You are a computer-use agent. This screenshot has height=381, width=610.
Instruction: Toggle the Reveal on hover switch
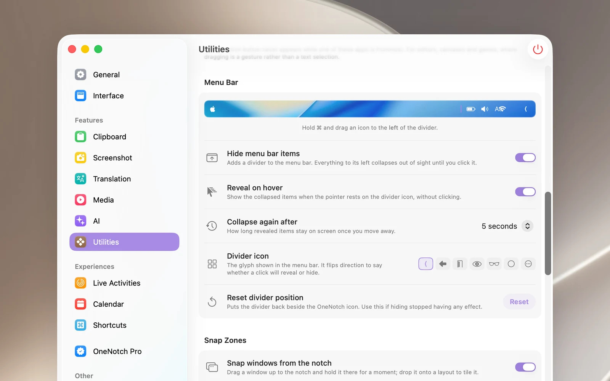525,192
